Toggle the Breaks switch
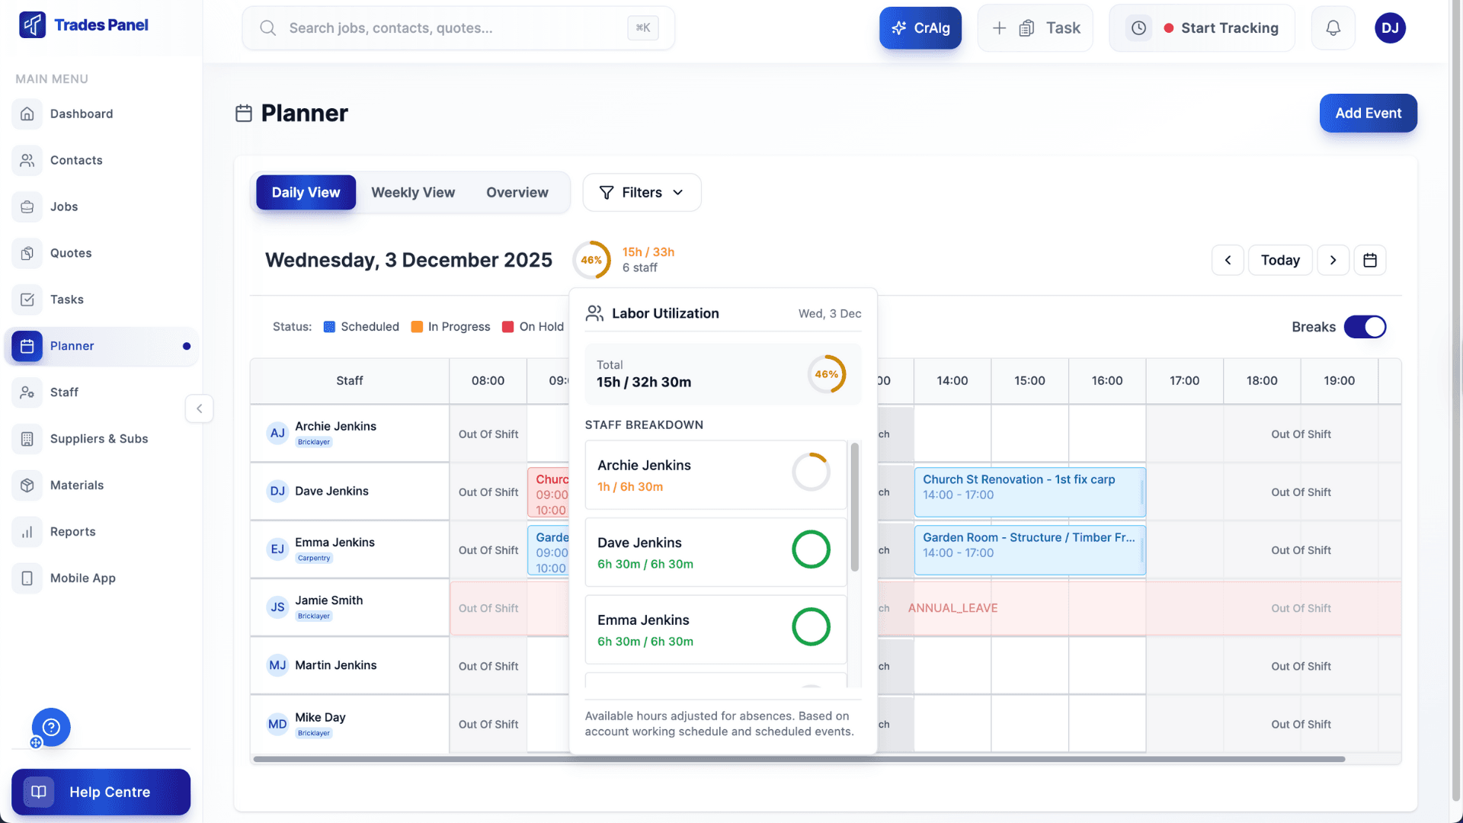 (x=1365, y=326)
